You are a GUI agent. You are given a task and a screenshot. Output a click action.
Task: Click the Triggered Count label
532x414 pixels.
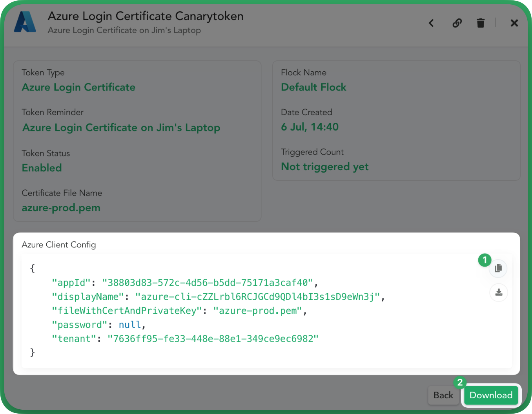312,152
